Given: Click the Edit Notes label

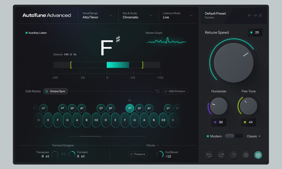Looking at the screenshot, I should tap(33, 91).
